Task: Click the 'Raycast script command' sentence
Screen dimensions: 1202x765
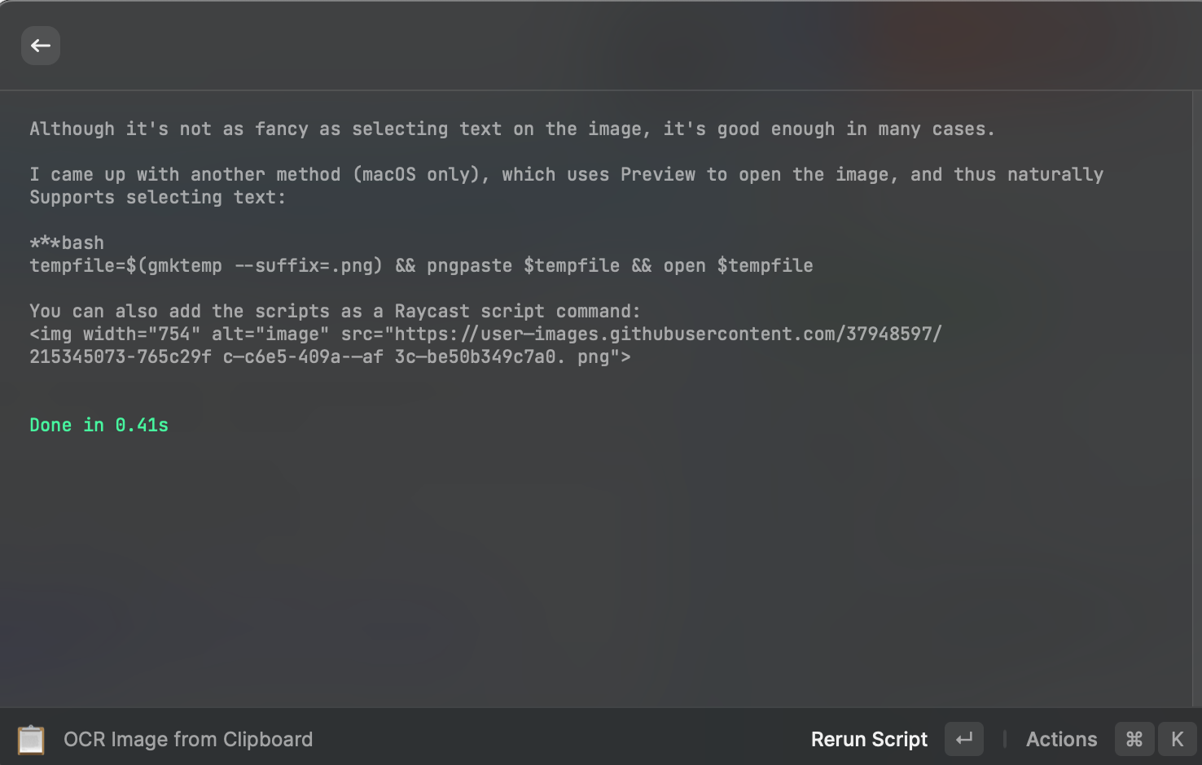Action: point(334,310)
